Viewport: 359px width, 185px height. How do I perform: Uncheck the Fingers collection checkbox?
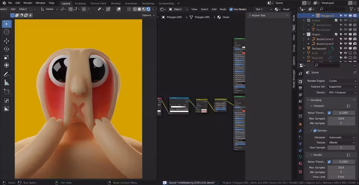click(336, 34)
